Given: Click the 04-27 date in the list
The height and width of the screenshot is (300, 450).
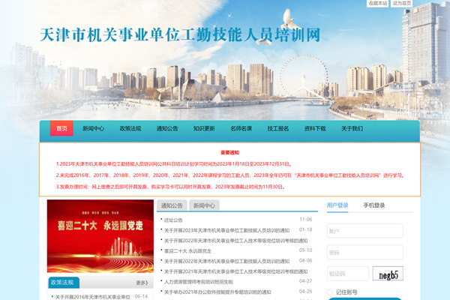Looking at the screenshot, I should [306, 281].
